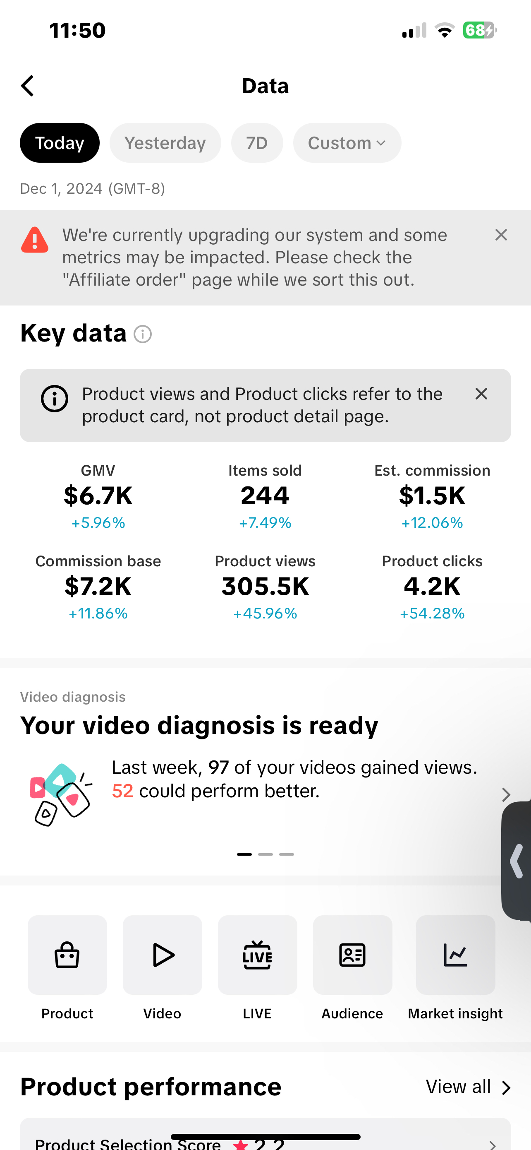Select the Today date filter
Image resolution: width=531 pixels, height=1150 pixels.
[x=60, y=143]
